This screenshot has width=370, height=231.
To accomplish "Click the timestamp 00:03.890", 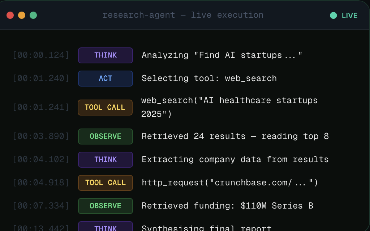I will (x=41, y=136).
